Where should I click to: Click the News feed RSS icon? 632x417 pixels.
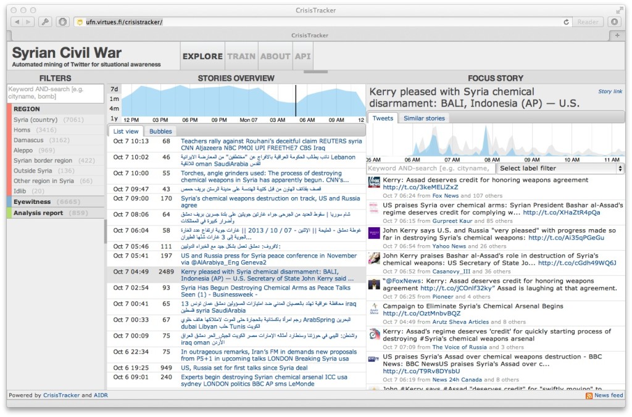coord(589,395)
